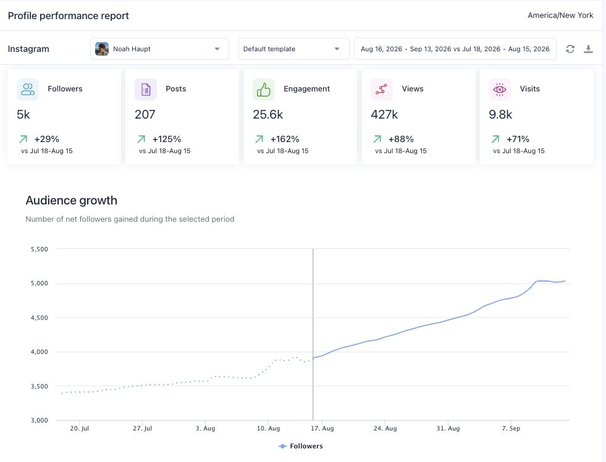Click the green trend arrow under Visits
The width and height of the screenshot is (606, 462).
coord(495,139)
